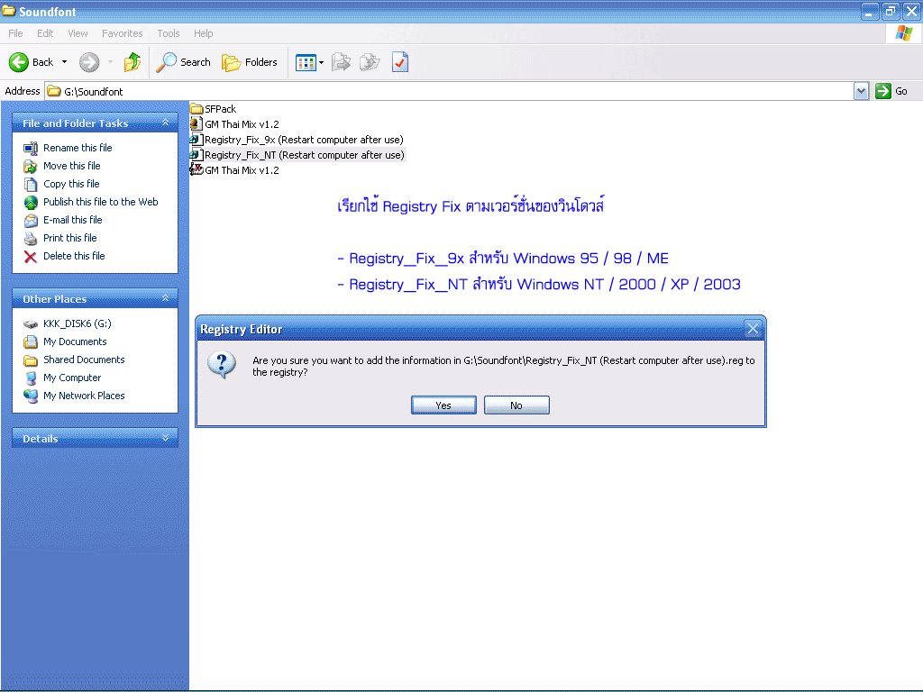Click the Copy this file icon

(31, 185)
